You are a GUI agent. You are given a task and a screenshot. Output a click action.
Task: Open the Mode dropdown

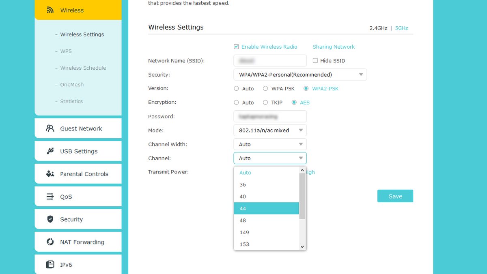tap(270, 130)
